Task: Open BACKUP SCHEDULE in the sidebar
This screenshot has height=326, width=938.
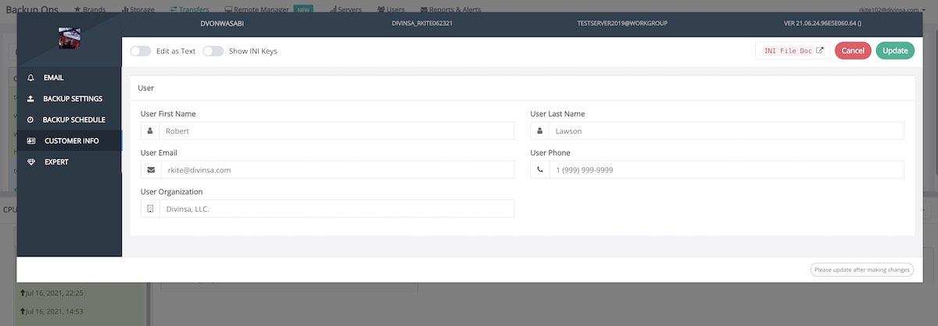Action: click(69, 120)
